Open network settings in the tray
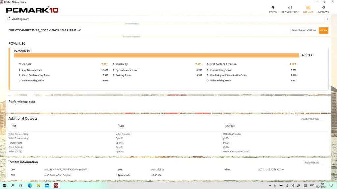The height and width of the screenshot is (189, 337). tap(287, 186)
